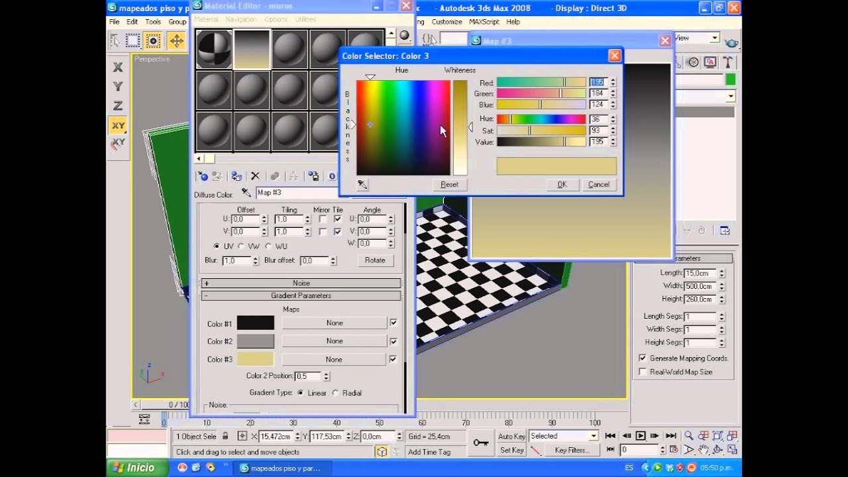848x477 pixels.
Task: Activate the Select and Move tool
Action: 176,41
